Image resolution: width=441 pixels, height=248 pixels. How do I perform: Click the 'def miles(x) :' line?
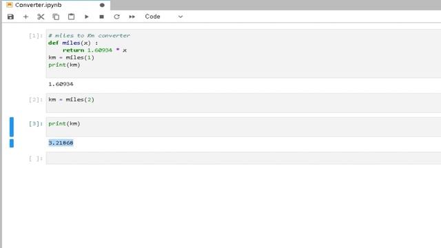(x=73, y=43)
